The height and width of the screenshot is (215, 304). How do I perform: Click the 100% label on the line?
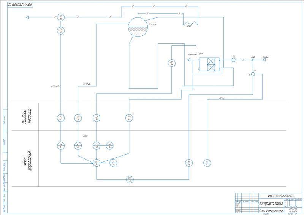[222, 98]
